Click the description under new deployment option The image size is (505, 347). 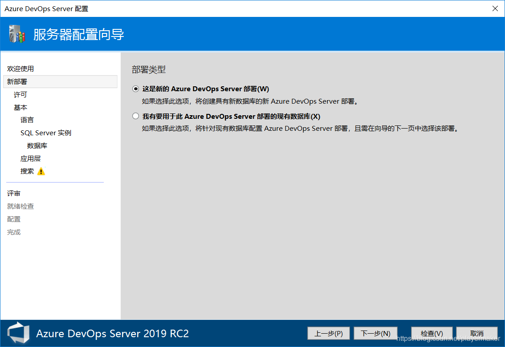(x=250, y=101)
